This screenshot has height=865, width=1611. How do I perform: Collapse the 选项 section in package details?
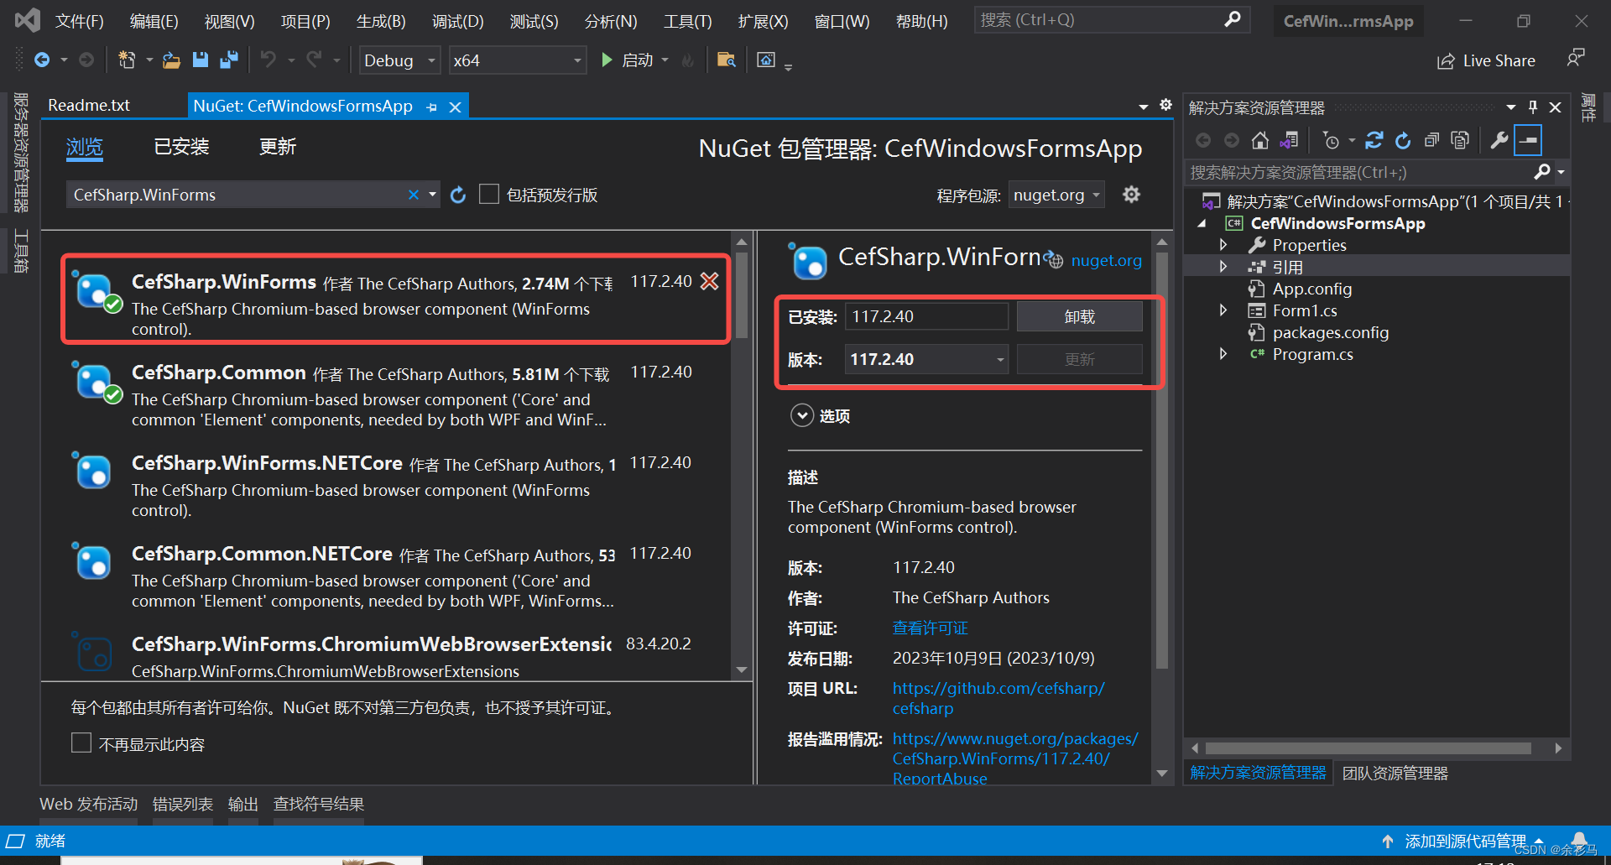[x=802, y=415]
